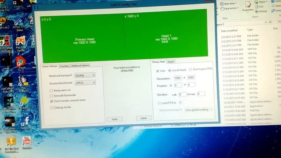Switch to the Additional Options tab
The width and height of the screenshot is (281, 158).
tap(80, 65)
